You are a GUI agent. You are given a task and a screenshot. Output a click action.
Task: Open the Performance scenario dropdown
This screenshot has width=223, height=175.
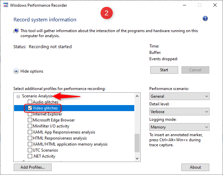pyautogui.click(x=179, y=96)
